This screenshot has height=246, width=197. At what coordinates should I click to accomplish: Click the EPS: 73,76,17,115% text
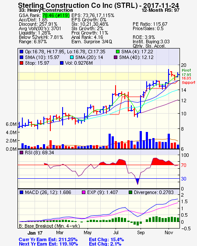click(x=93, y=15)
